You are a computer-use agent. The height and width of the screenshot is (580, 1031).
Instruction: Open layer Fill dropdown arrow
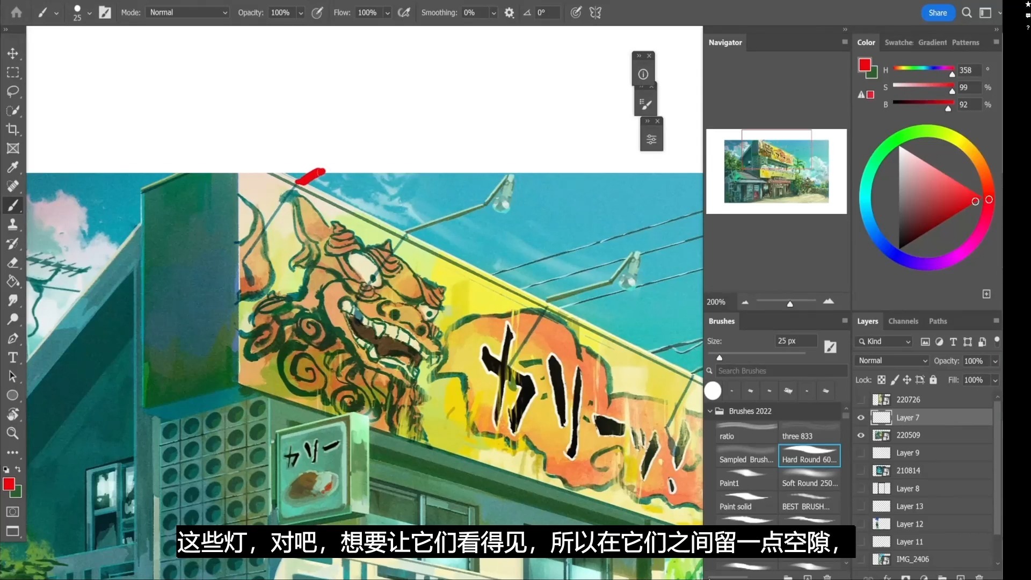coord(995,380)
